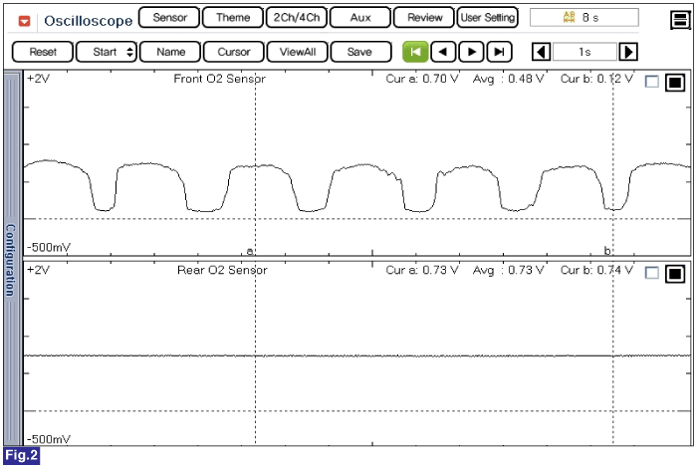
Task: Click the Rear O2 Sensor black square icon
Action: point(675,274)
